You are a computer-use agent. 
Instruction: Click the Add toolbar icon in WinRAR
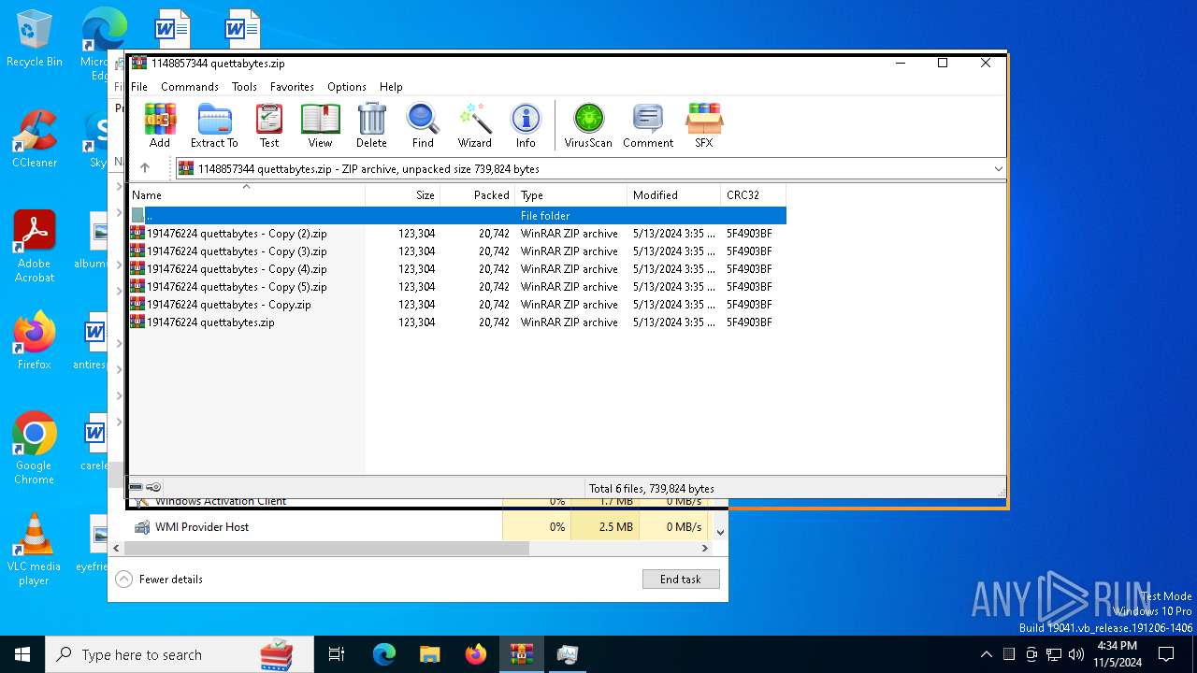[x=160, y=125]
